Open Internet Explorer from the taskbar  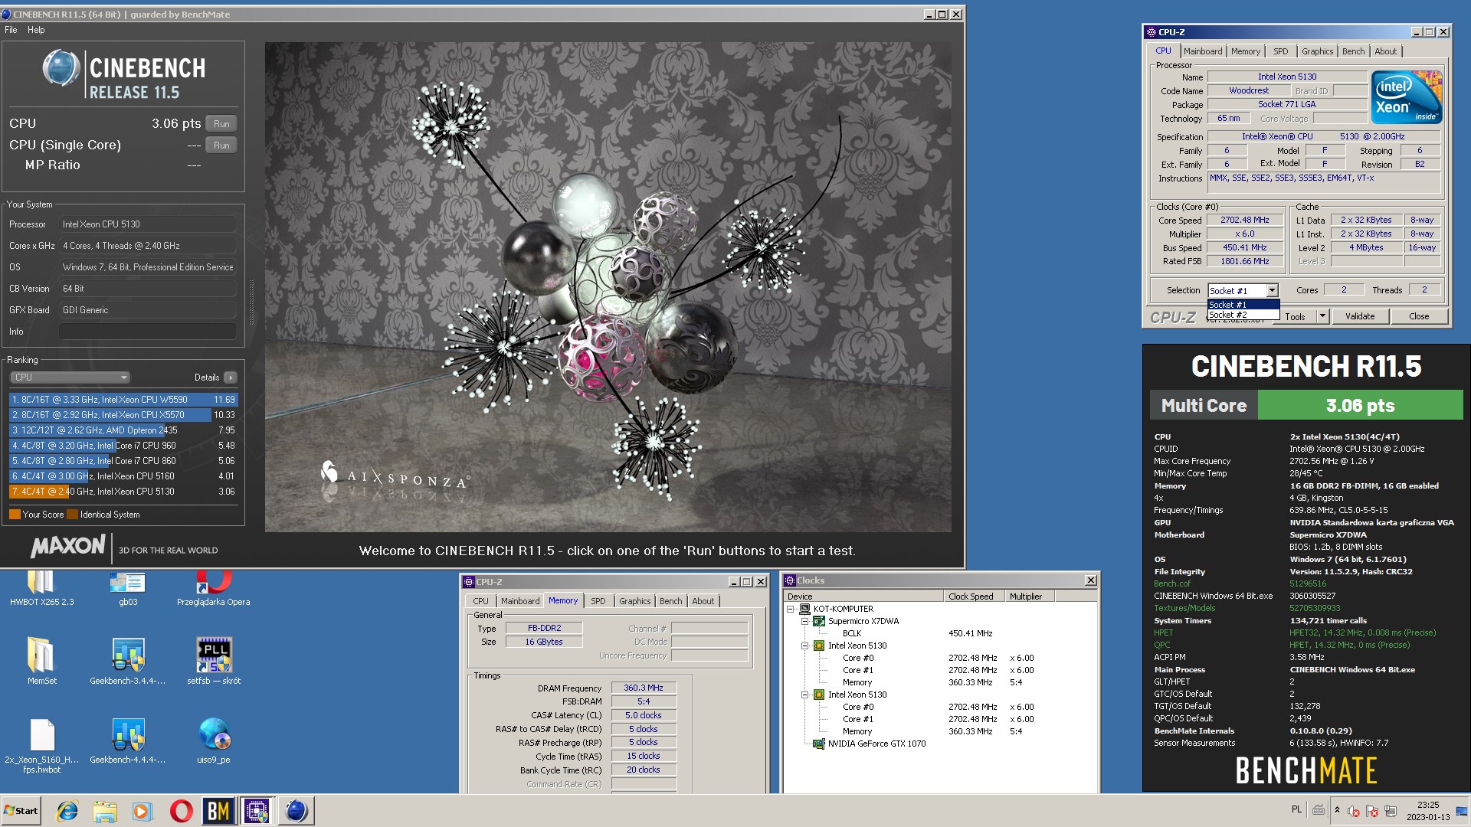click(x=67, y=811)
